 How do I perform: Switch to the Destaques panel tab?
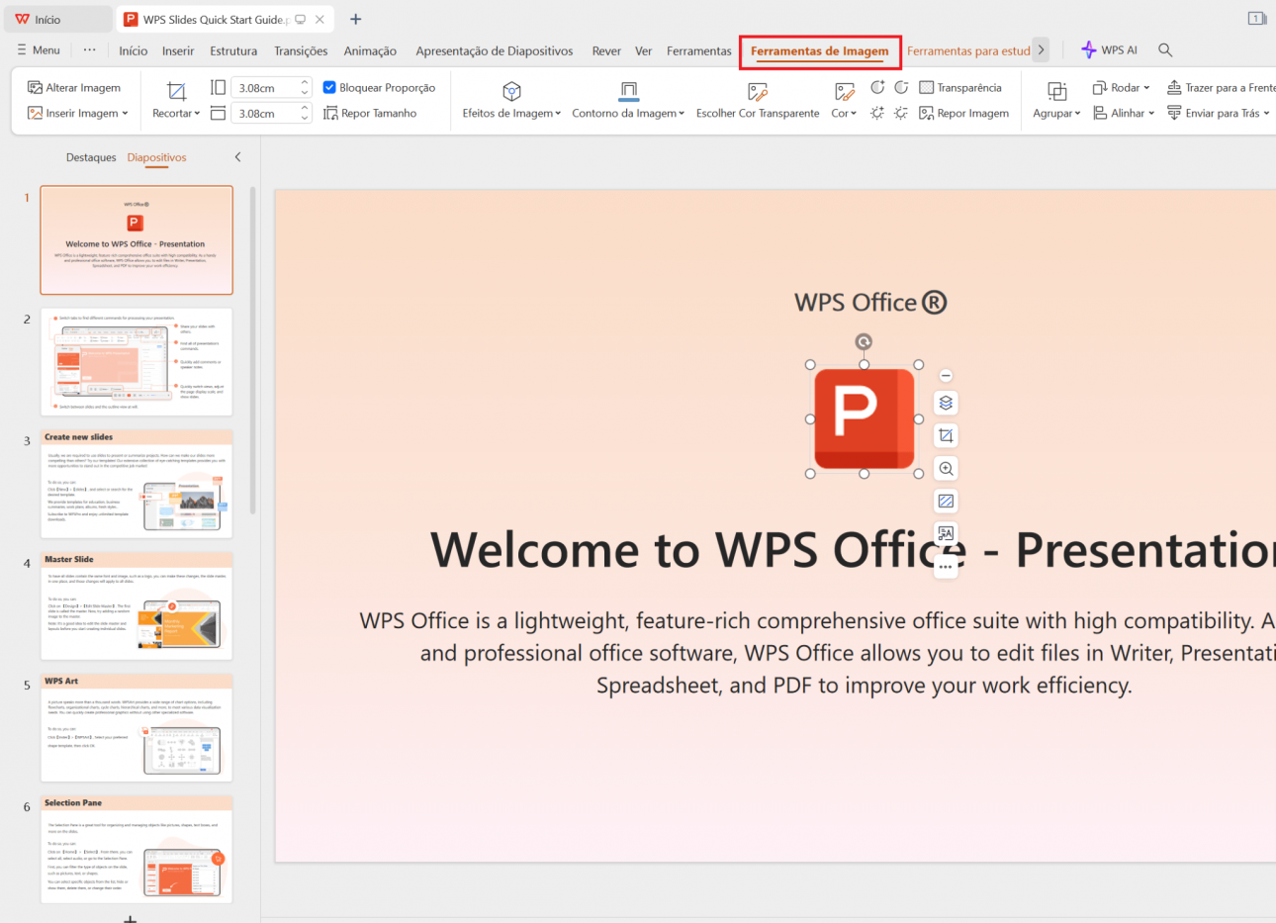point(91,157)
